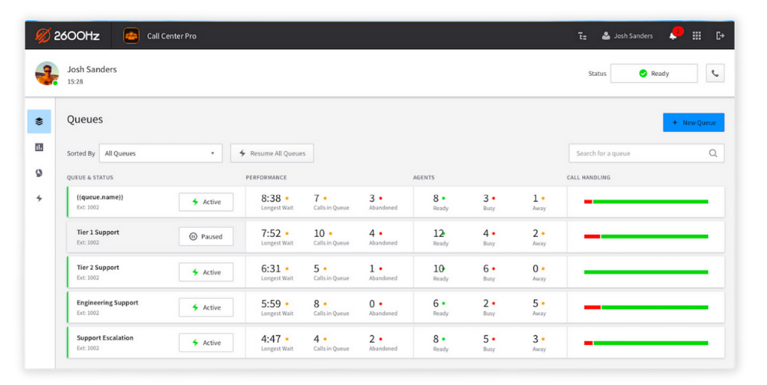767x385 pixels.
Task: Click 10 Calls in Queue for Tier 1 Support
Action: (319, 233)
